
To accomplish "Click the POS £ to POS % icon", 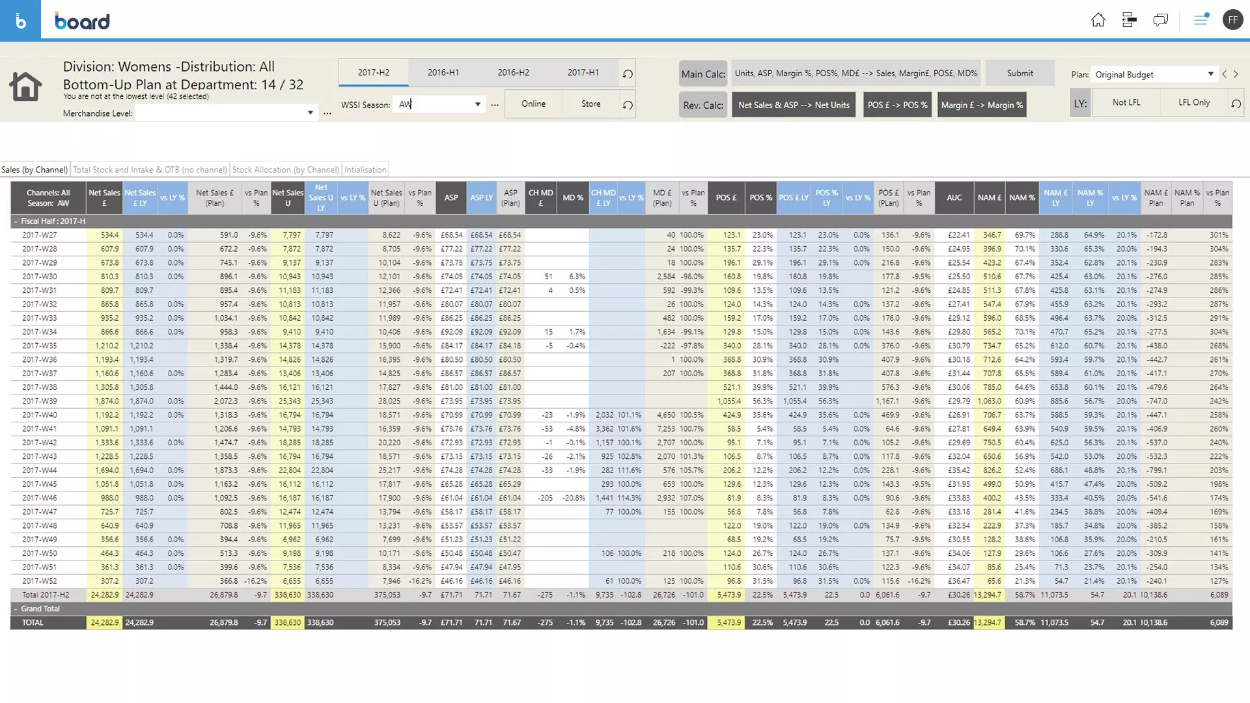I will [x=896, y=104].
